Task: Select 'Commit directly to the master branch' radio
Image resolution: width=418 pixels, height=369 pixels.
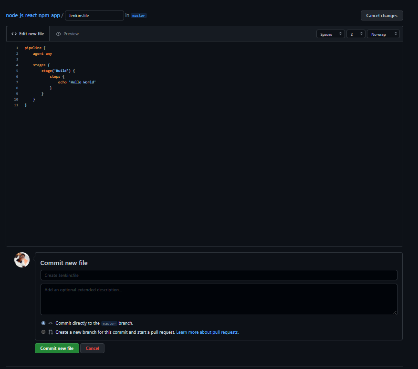Action: 43,323
